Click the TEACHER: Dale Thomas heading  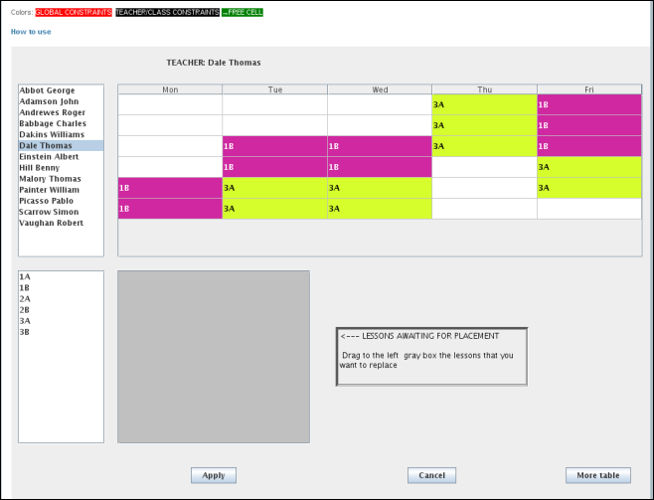pyautogui.click(x=214, y=63)
